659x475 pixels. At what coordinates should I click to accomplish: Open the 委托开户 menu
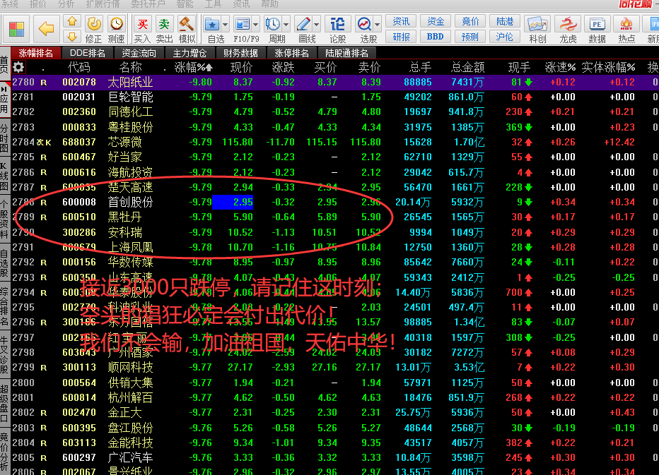(148, 4)
